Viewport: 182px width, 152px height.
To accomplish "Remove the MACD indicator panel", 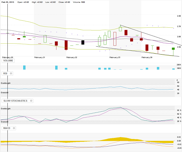I will (14, 128).
